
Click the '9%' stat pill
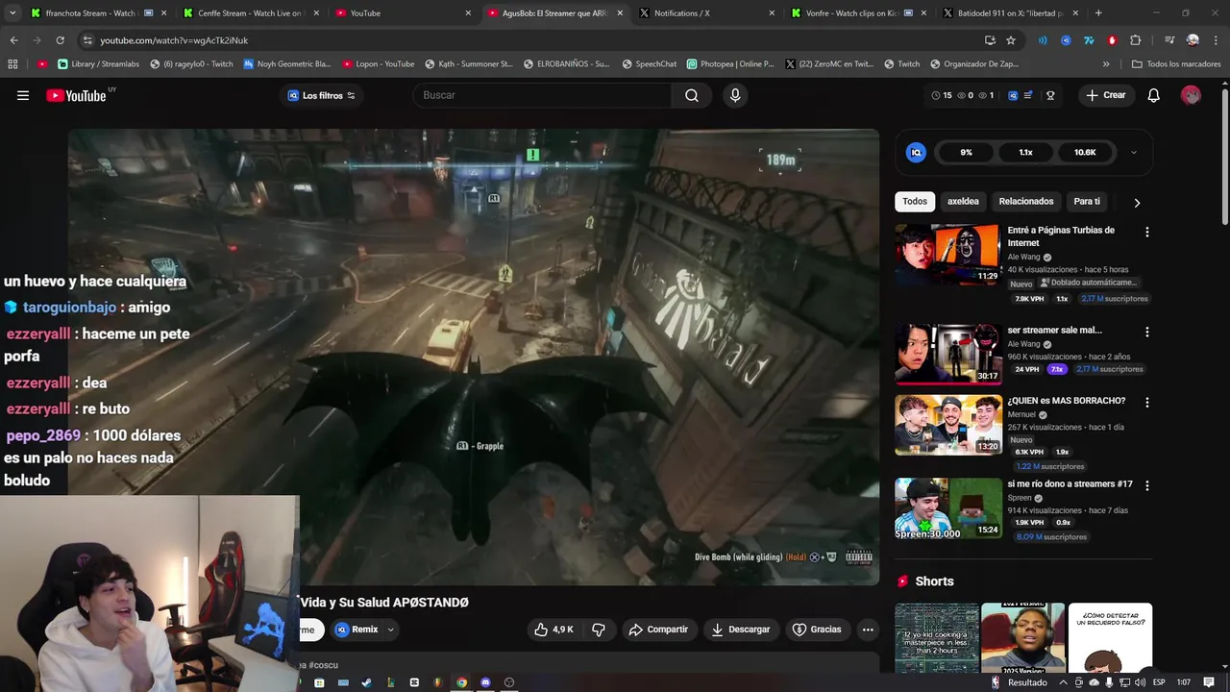click(x=966, y=152)
